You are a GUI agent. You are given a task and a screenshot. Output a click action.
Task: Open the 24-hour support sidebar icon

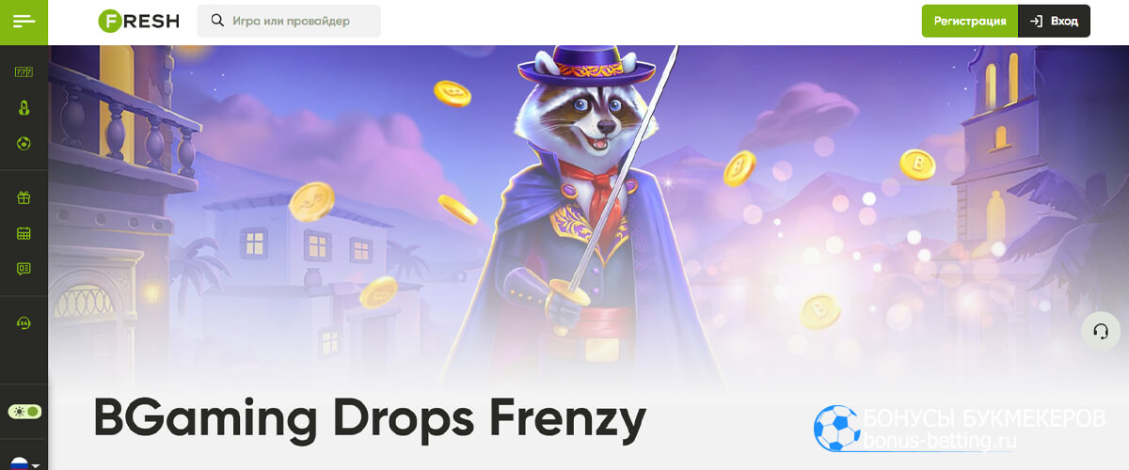[24, 322]
